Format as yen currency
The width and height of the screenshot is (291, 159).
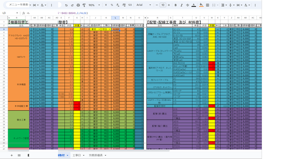click(x=106, y=5)
